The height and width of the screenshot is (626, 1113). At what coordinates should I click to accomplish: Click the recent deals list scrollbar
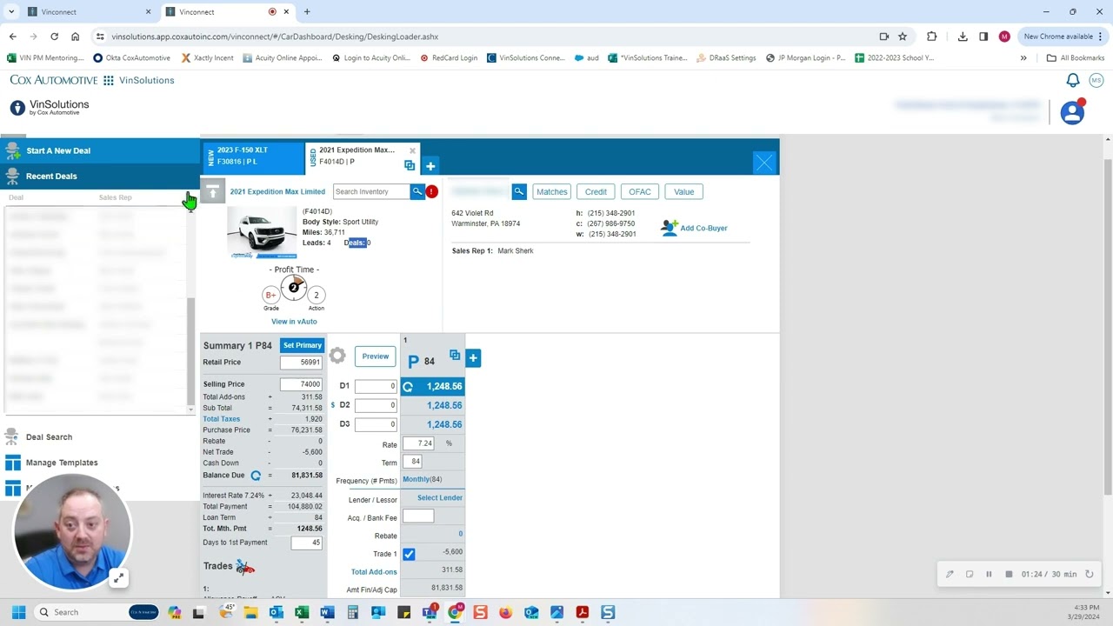pyautogui.click(x=191, y=352)
